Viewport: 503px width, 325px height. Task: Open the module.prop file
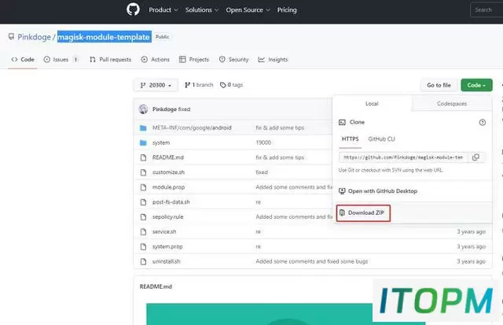168,187
